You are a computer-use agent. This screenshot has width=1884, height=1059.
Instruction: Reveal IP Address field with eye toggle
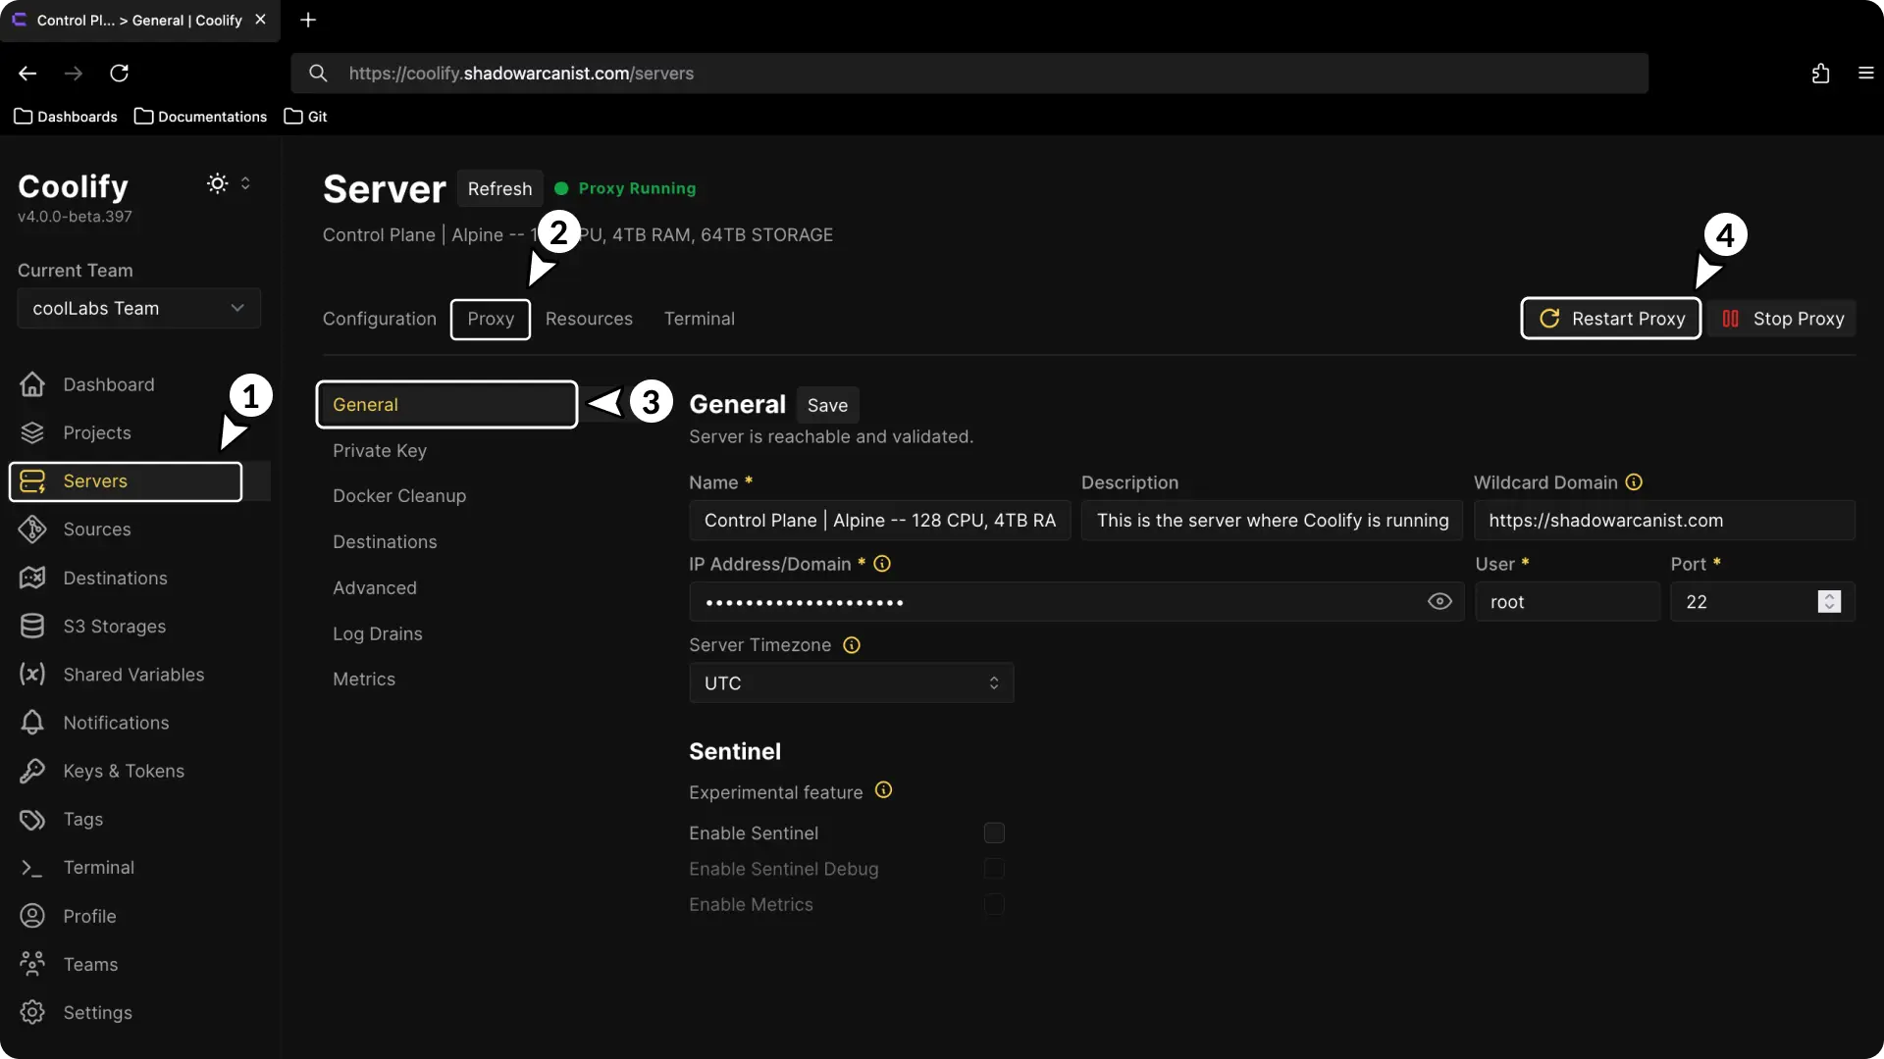(x=1439, y=601)
